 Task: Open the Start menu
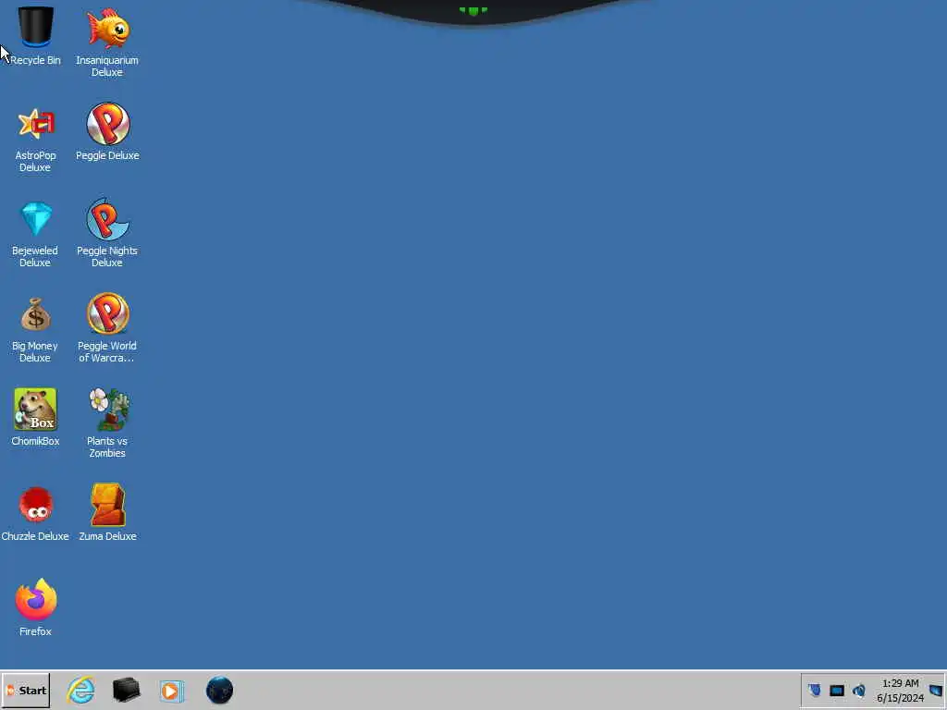pyautogui.click(x=26, y=690)
